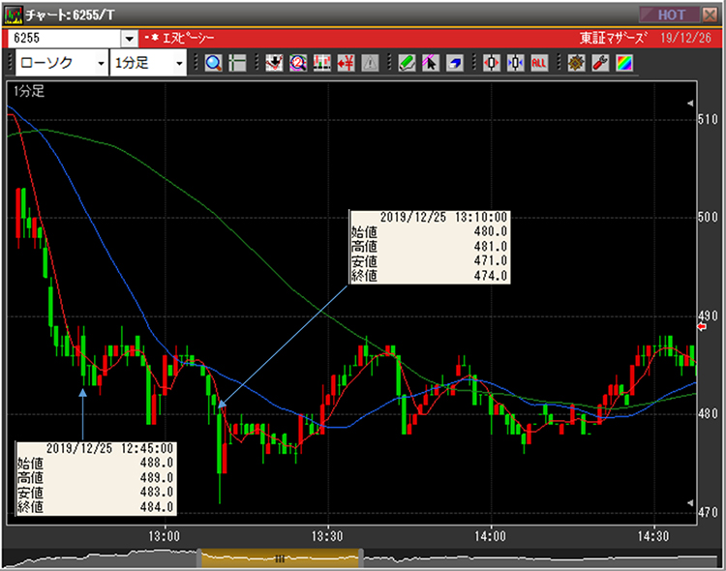Open settings via the gear icon
726x571 pixels.
tap(576, 63)
